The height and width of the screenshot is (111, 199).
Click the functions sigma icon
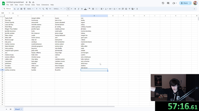[137, 9]
